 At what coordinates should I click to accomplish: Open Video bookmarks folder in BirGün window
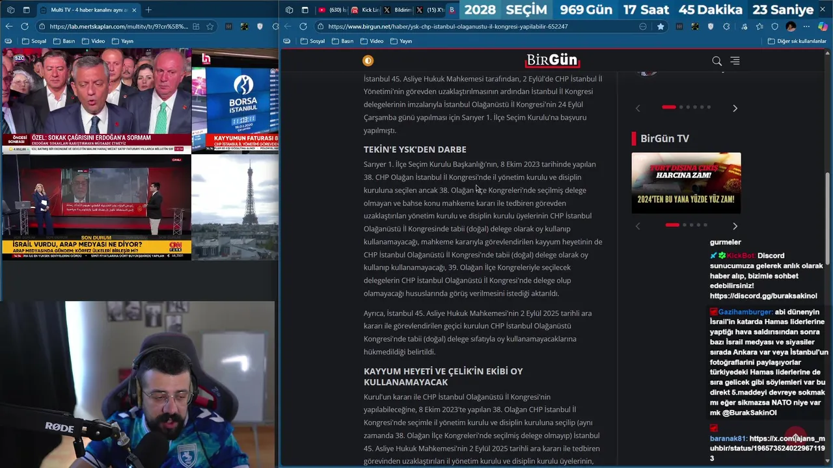pos(371,41)
